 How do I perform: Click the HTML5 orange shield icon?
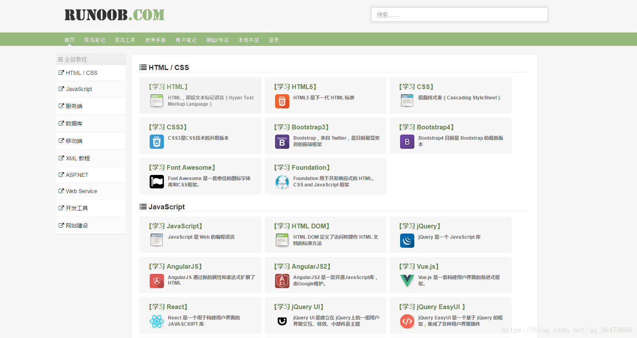tap(282, 101)
